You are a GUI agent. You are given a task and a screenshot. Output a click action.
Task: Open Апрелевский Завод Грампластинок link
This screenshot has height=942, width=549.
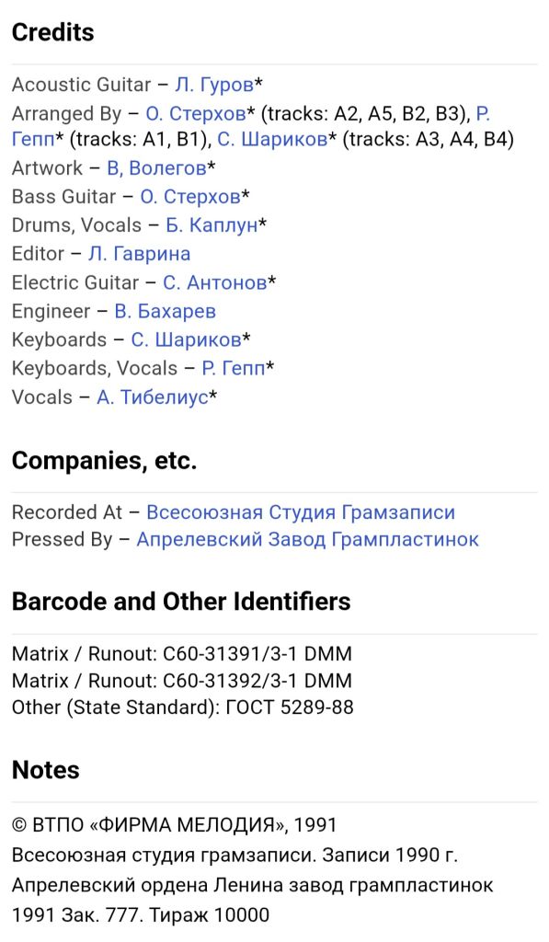click(307, 539)
